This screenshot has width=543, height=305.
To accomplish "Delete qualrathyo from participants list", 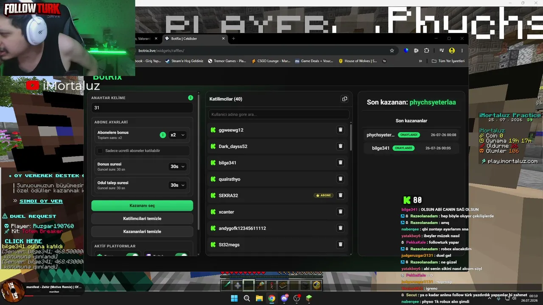I will [x=340, y=179].
